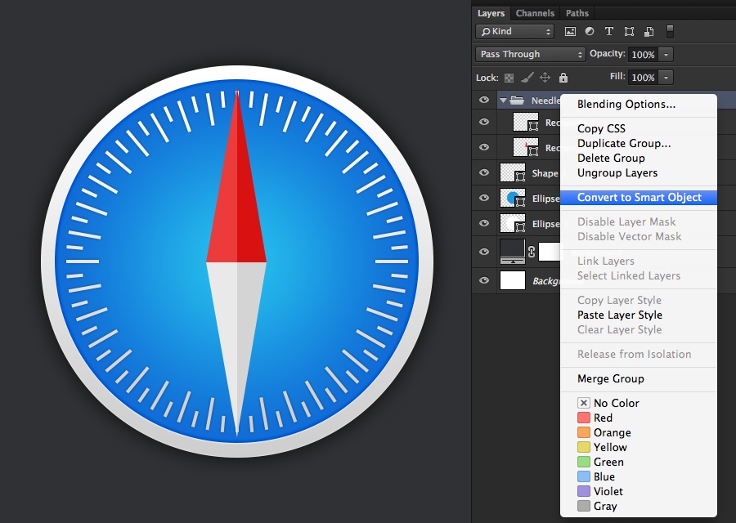Image resolution: width=736 pixels, height=523 pixels.
Task: Open the Kind filter dropdown
Action: (x=514, y=31)
